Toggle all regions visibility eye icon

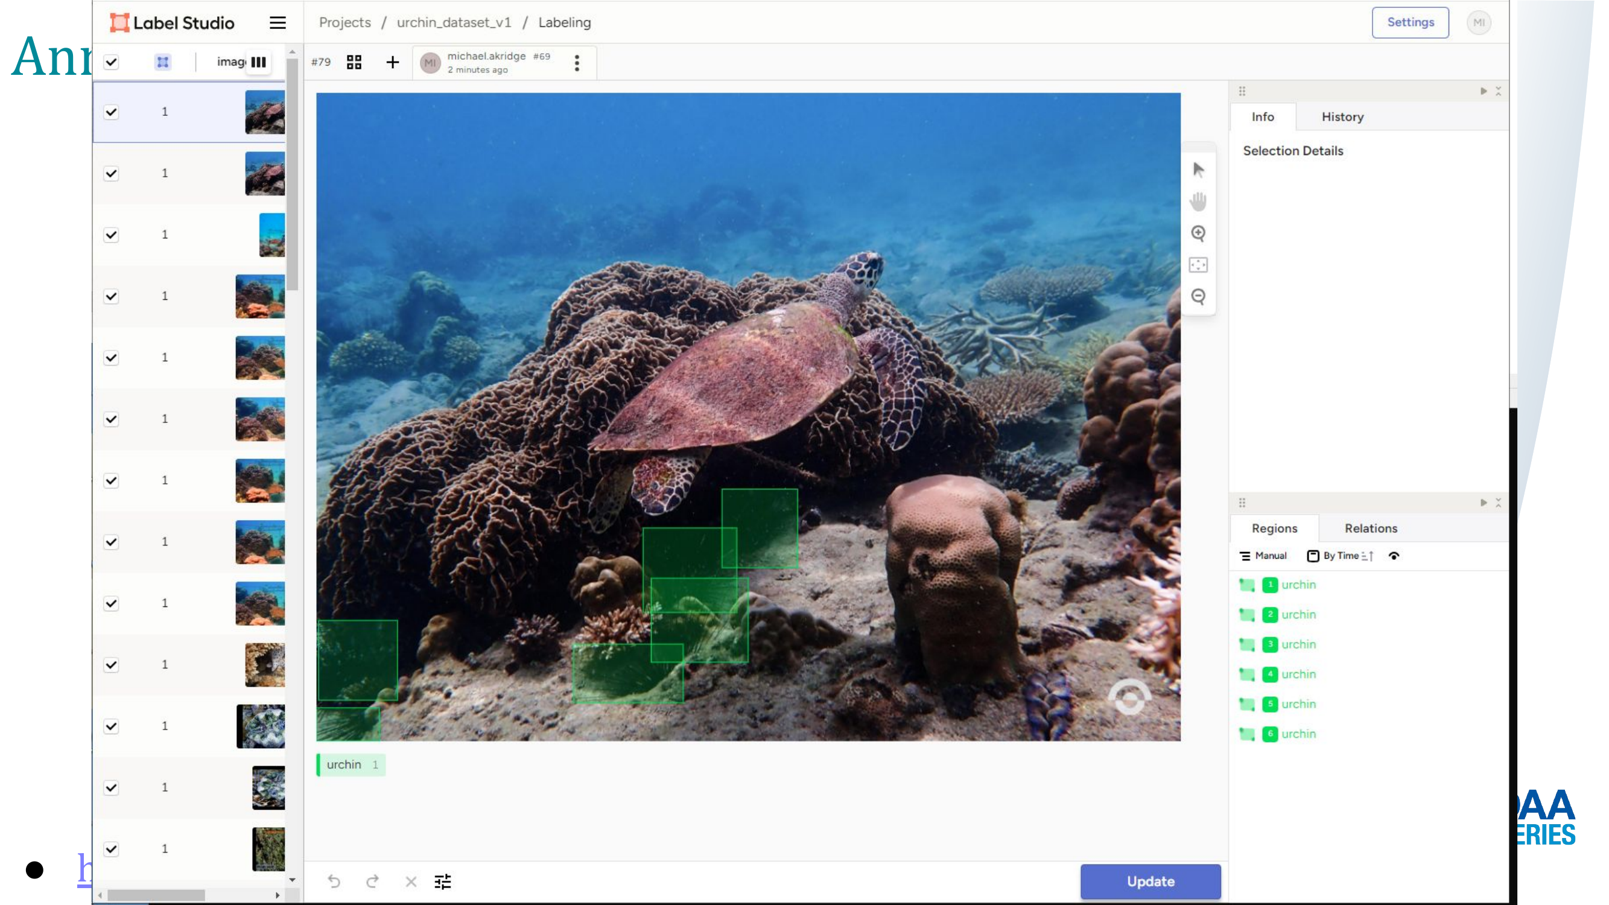(1394, 555)
